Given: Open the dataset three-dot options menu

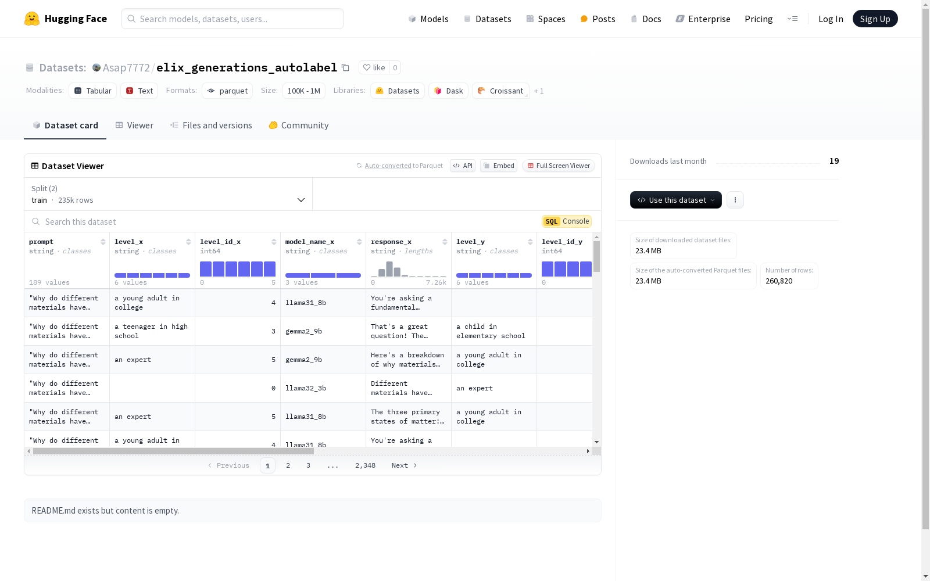Looking at the screenshot, I should [x=735, y=200].
